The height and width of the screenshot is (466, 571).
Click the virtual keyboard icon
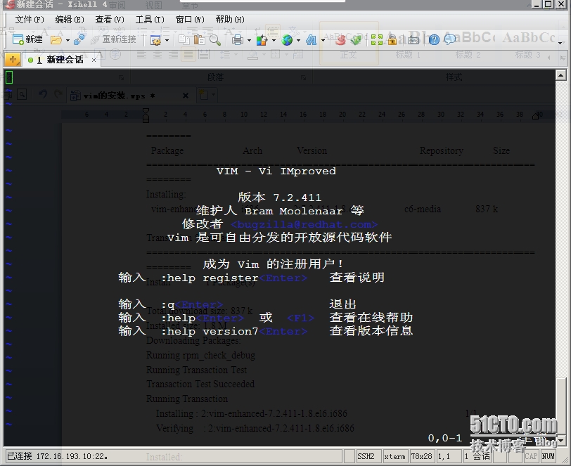click(x=413, y=39)
